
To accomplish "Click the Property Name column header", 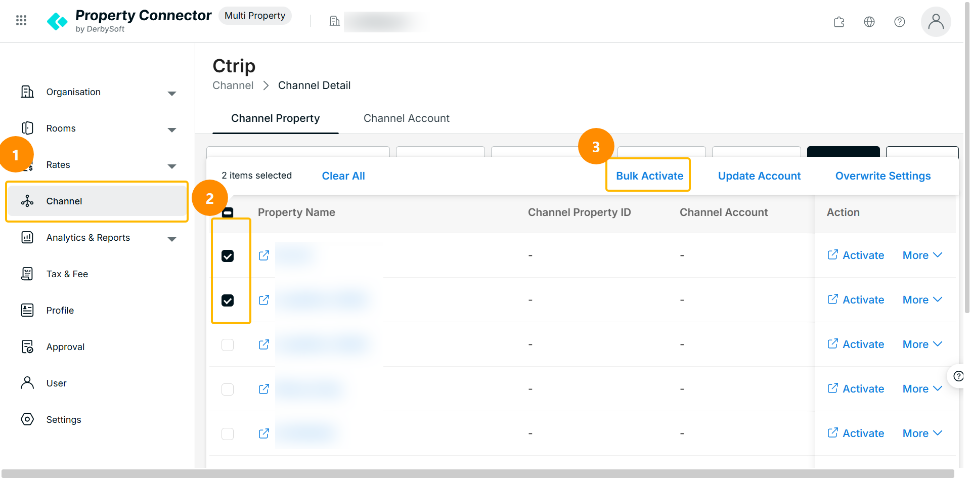I will click(x=296, y=212).
